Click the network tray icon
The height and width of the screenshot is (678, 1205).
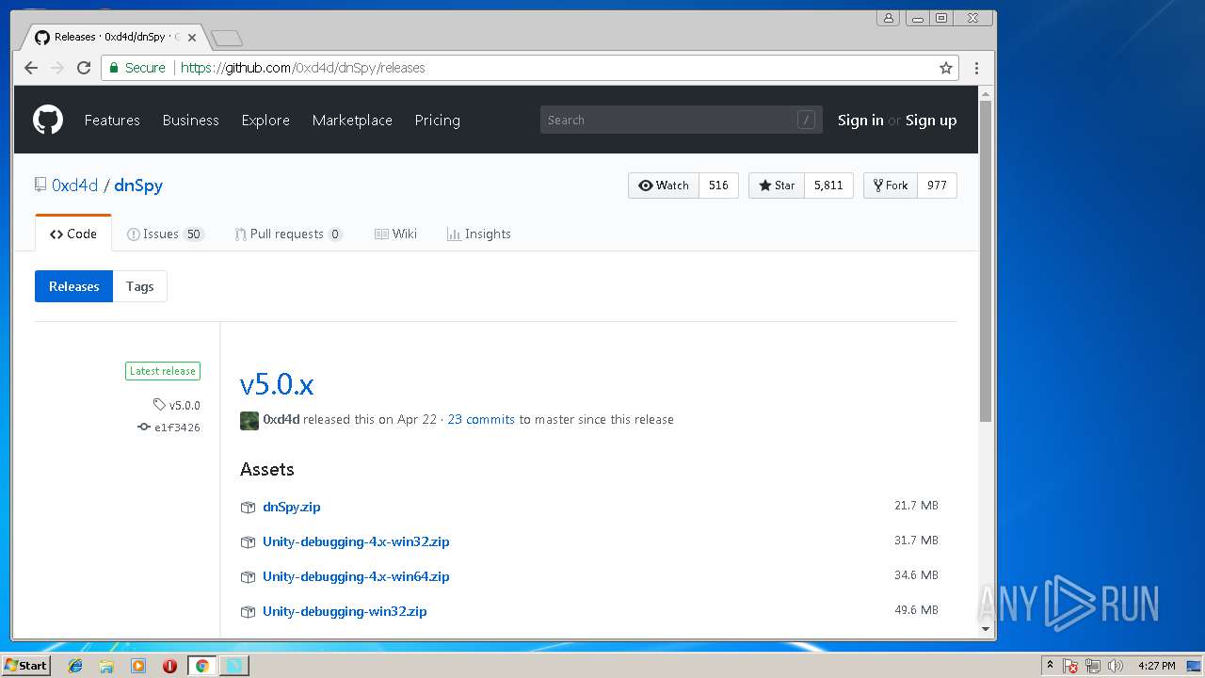[x=1093, y=666]
